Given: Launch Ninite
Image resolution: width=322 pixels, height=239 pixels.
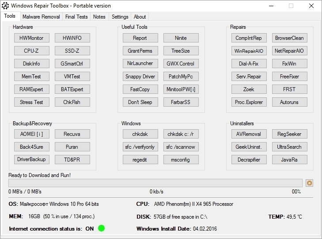Looking at the screenshot, I should click(x=181, y=38).
